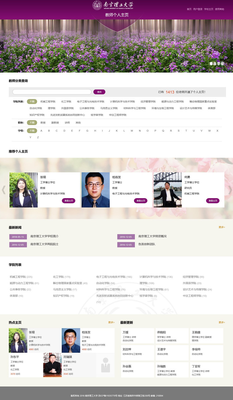Viewport: 233px width, 400px height.
Task: Show more latest updates via 更多
Action: point(222,322)
